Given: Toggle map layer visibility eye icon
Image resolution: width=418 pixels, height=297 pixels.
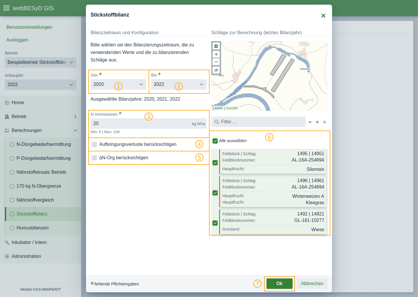Looking at the screenshot, I should (x=216, y=70).
